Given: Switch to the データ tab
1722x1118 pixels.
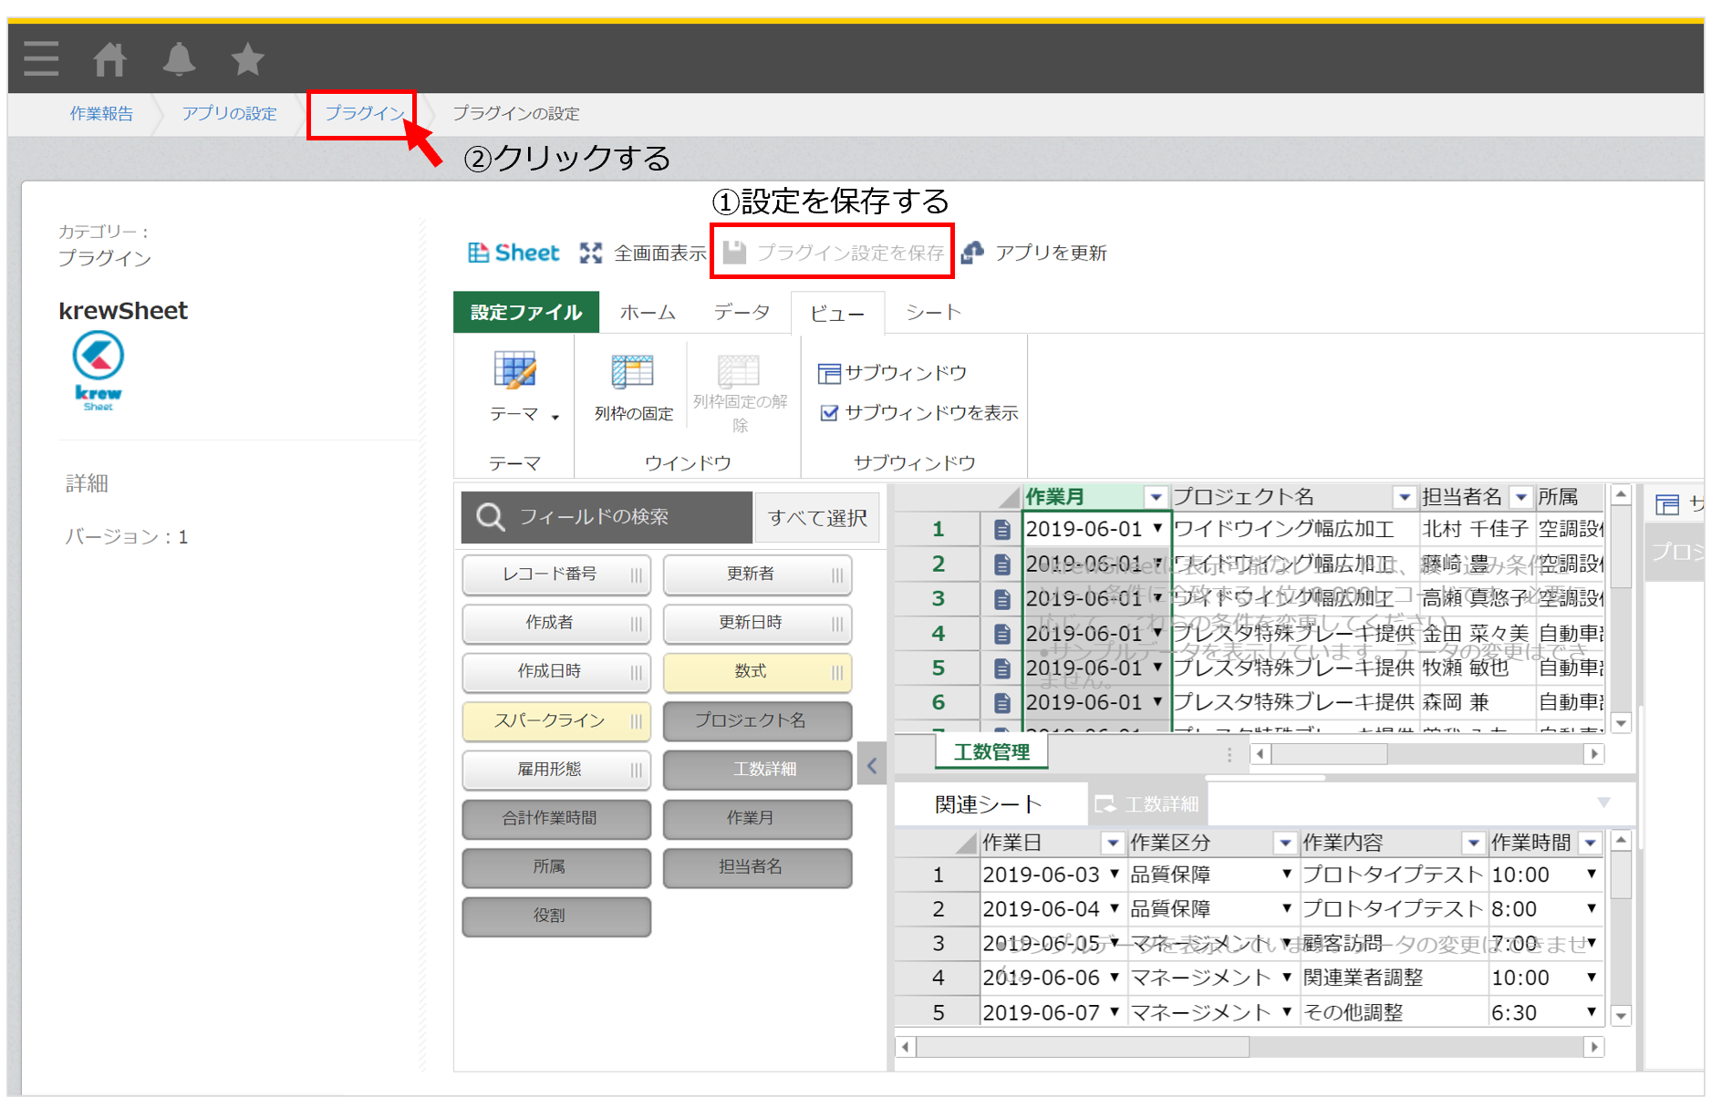Looking at the screenshot, I should 742,312.
